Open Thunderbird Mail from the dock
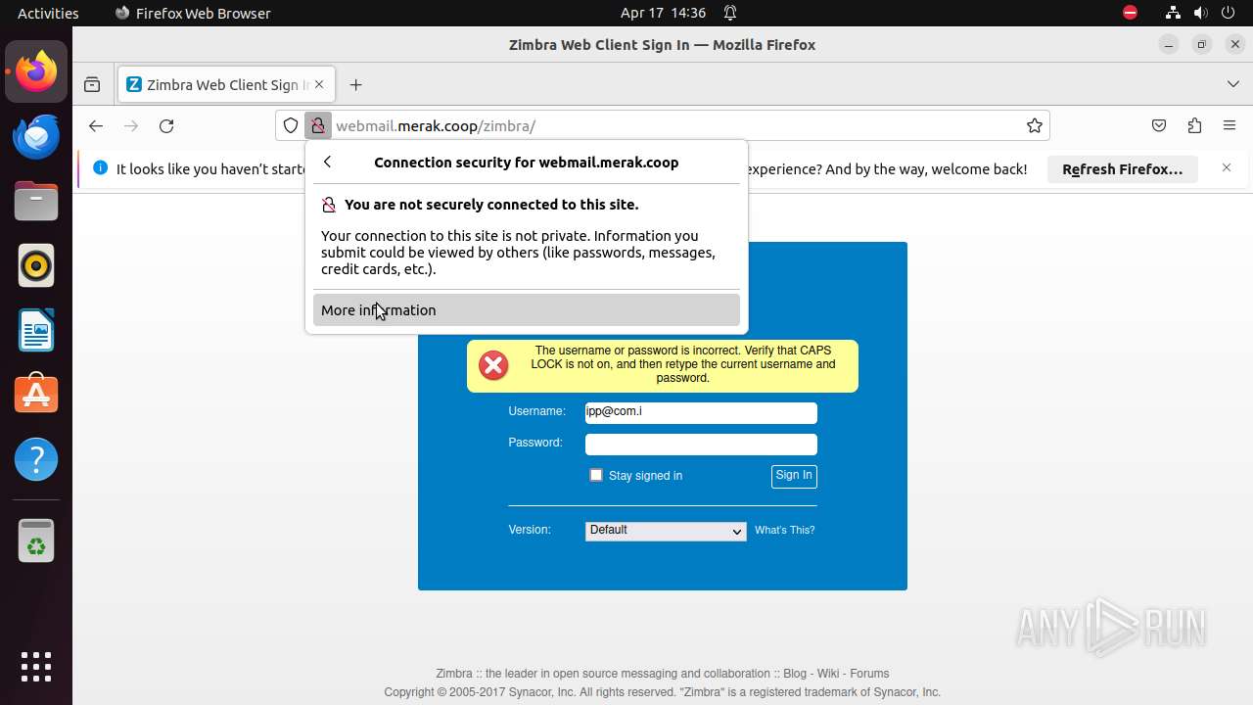This screenshot has width=1253, height=705. [36, 136]
